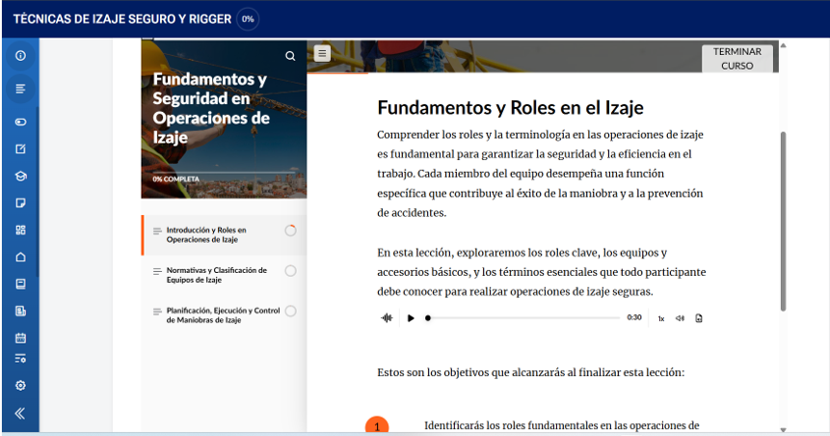Click the info icon in left sidebar

20,56
